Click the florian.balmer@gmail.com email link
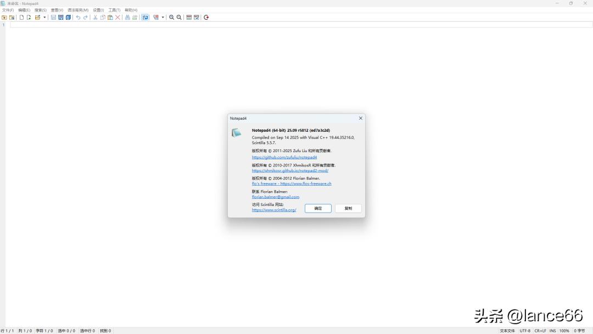593x334 pixels. click(x=276, y=197)
